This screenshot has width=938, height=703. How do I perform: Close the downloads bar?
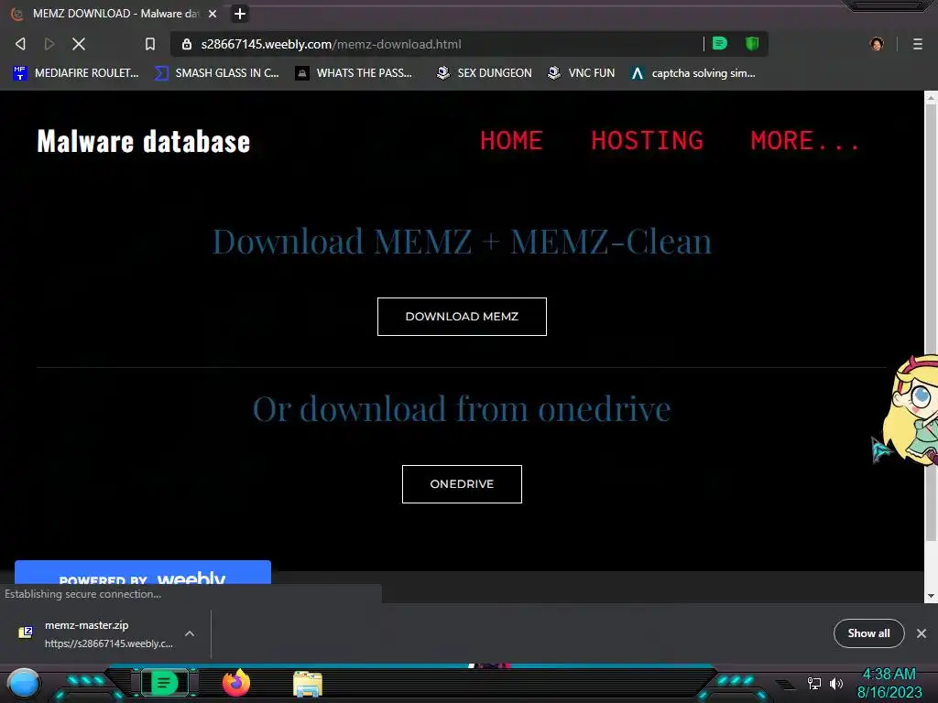[x=922, y=633]
